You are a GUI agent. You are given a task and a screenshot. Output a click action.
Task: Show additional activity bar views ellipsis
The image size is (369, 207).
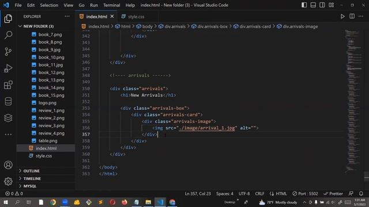[8, 135]
